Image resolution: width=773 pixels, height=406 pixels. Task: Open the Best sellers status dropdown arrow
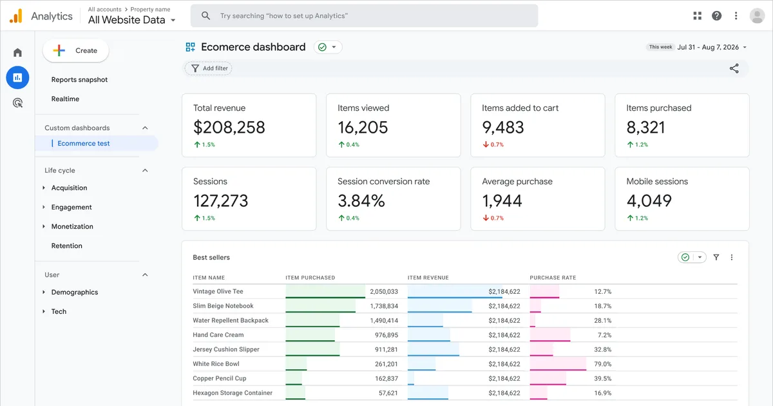coord(700,257)
